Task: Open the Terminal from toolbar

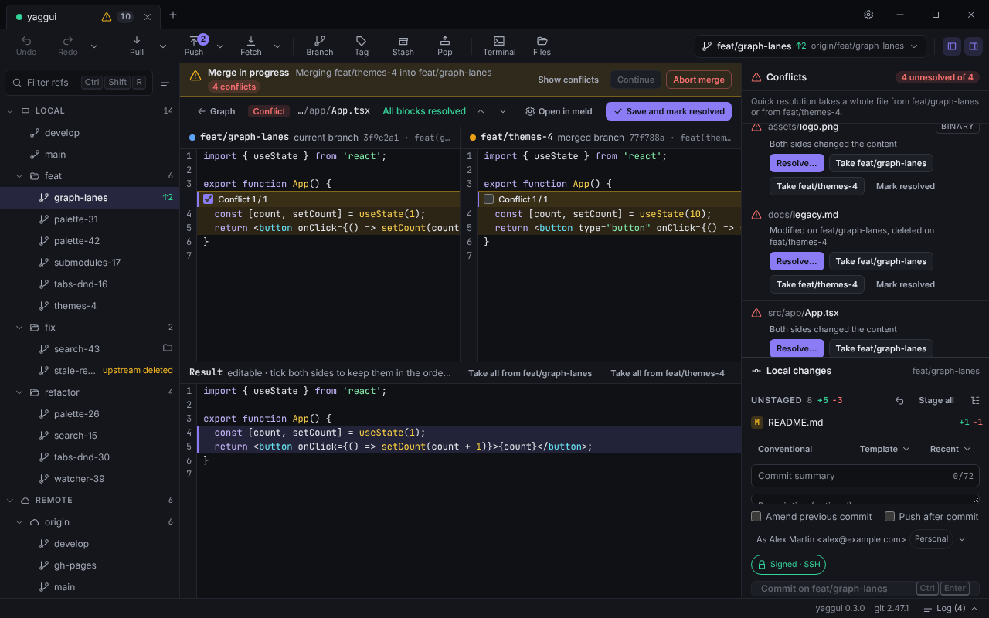Action: [x=499, y=46]
